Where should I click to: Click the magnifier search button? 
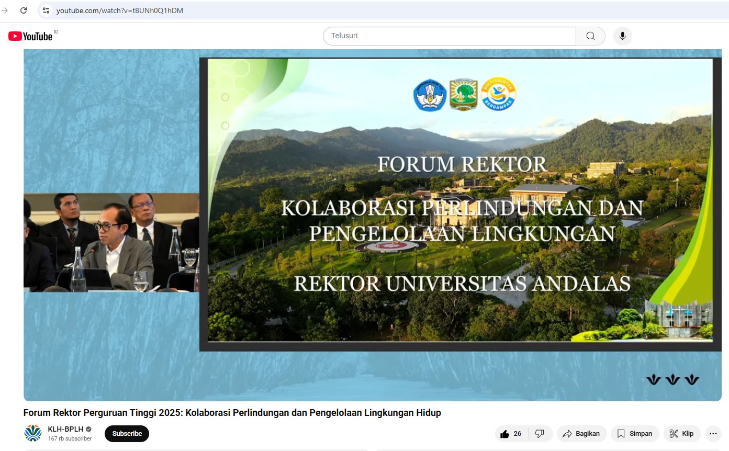tap(590, 36)
